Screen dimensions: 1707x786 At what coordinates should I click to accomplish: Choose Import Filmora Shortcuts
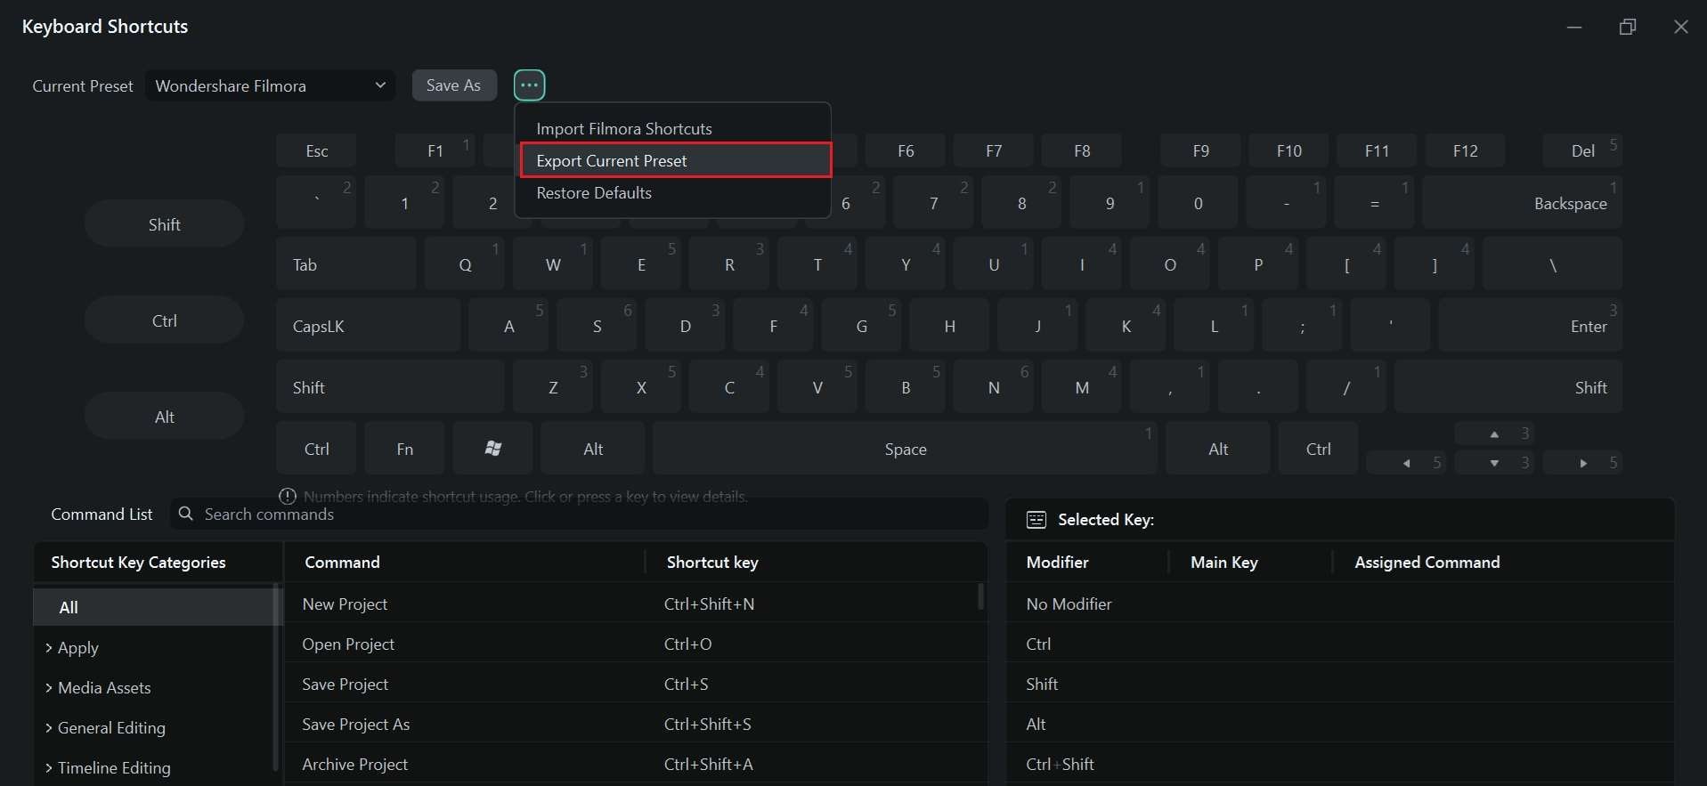point(673,128)
